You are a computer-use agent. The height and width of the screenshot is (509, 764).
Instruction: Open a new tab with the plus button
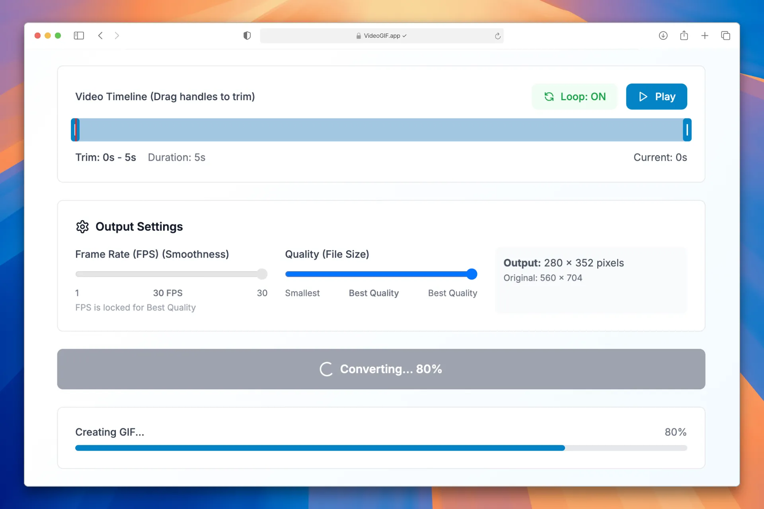[704, 35]
